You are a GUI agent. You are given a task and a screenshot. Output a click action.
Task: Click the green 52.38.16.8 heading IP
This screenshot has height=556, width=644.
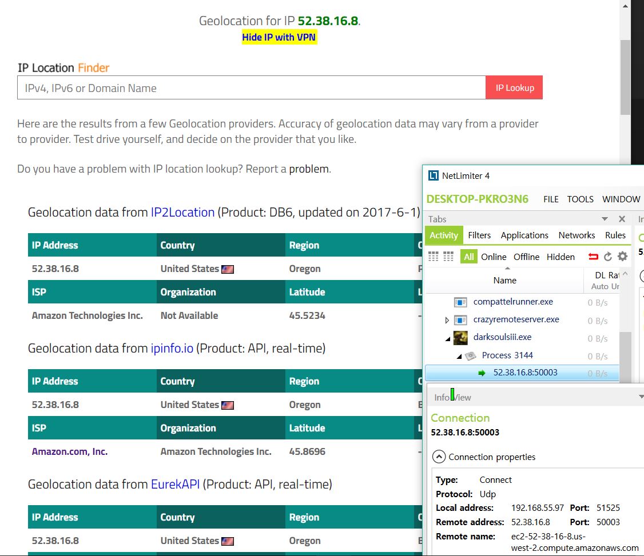pos(328,21)
